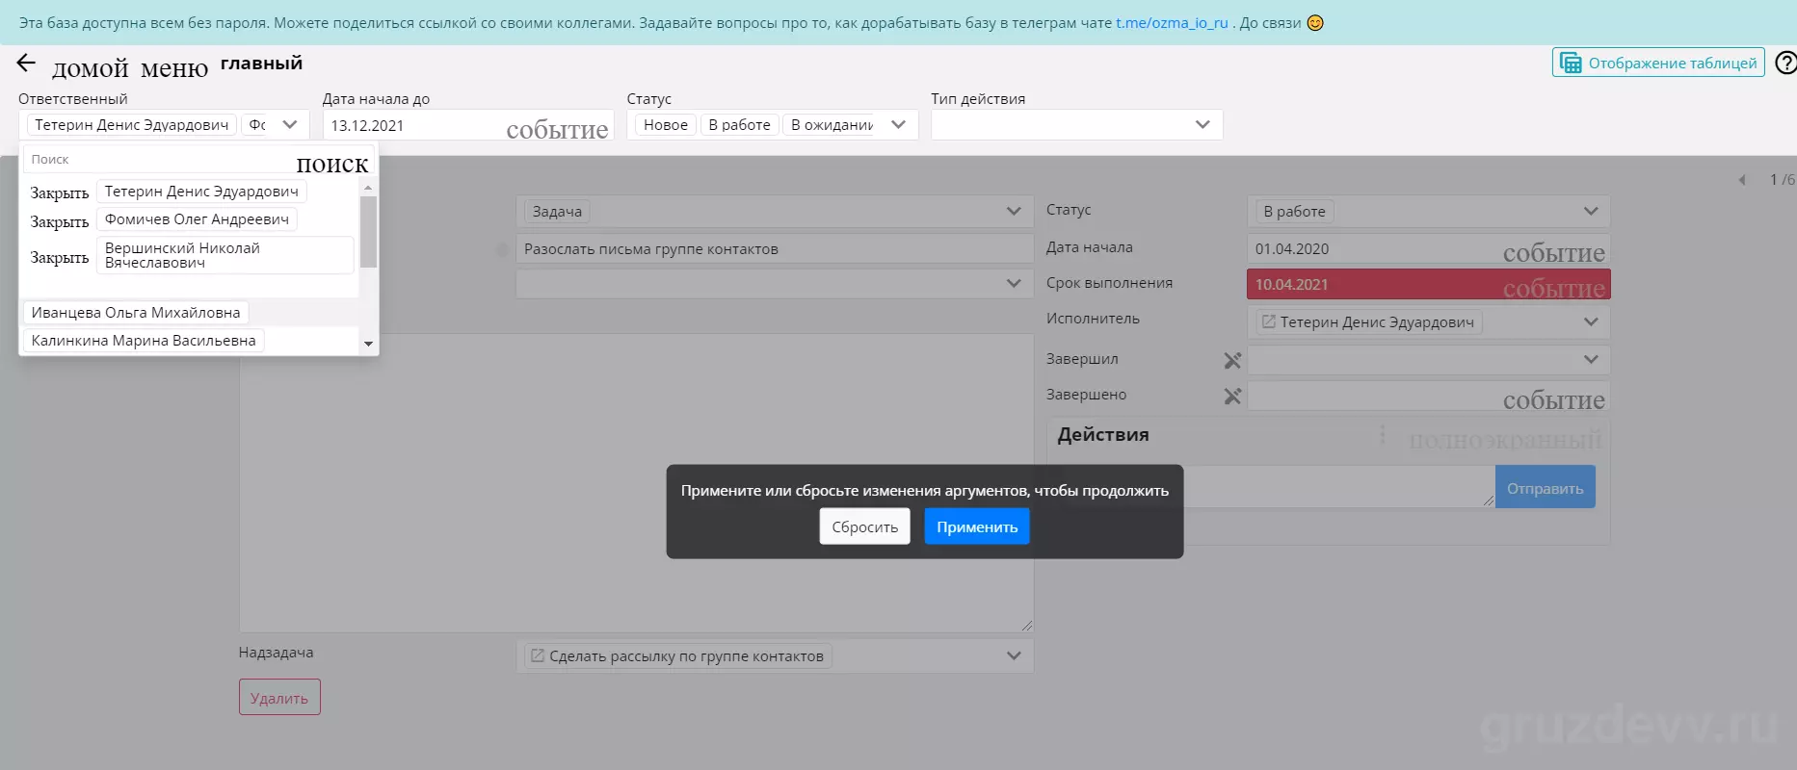Clear the 'Завершено' field with cross icon
This screenshot has height=770, width=1797.
coord(1232,396)
